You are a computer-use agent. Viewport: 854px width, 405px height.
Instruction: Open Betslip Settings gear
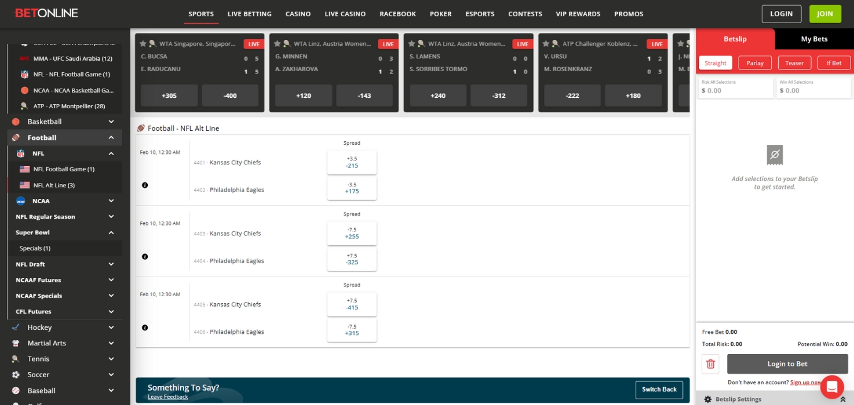pos(707,399)
